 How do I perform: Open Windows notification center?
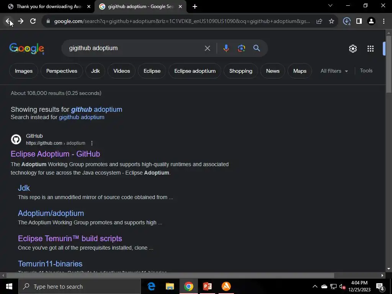tap(380, 286)
